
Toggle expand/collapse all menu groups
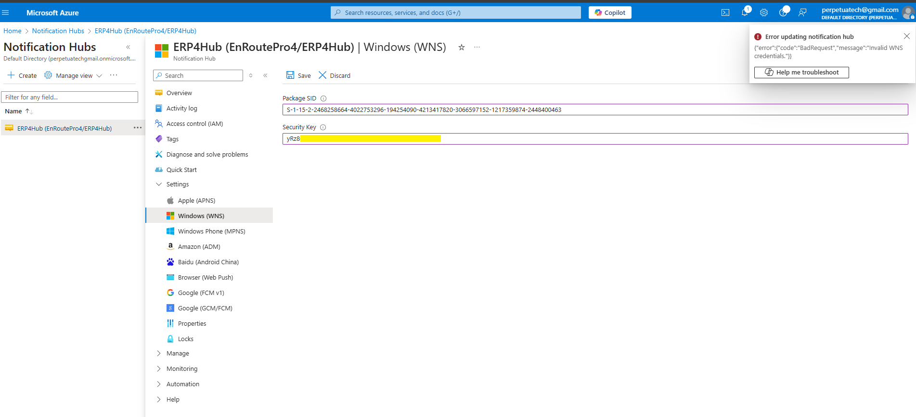[x=251, y=75]
